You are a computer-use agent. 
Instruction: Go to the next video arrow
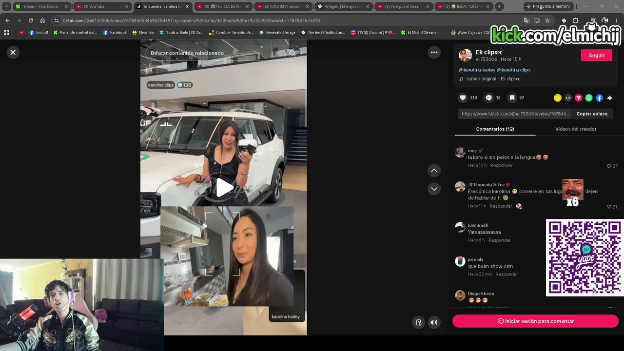(x=434, y=189)
